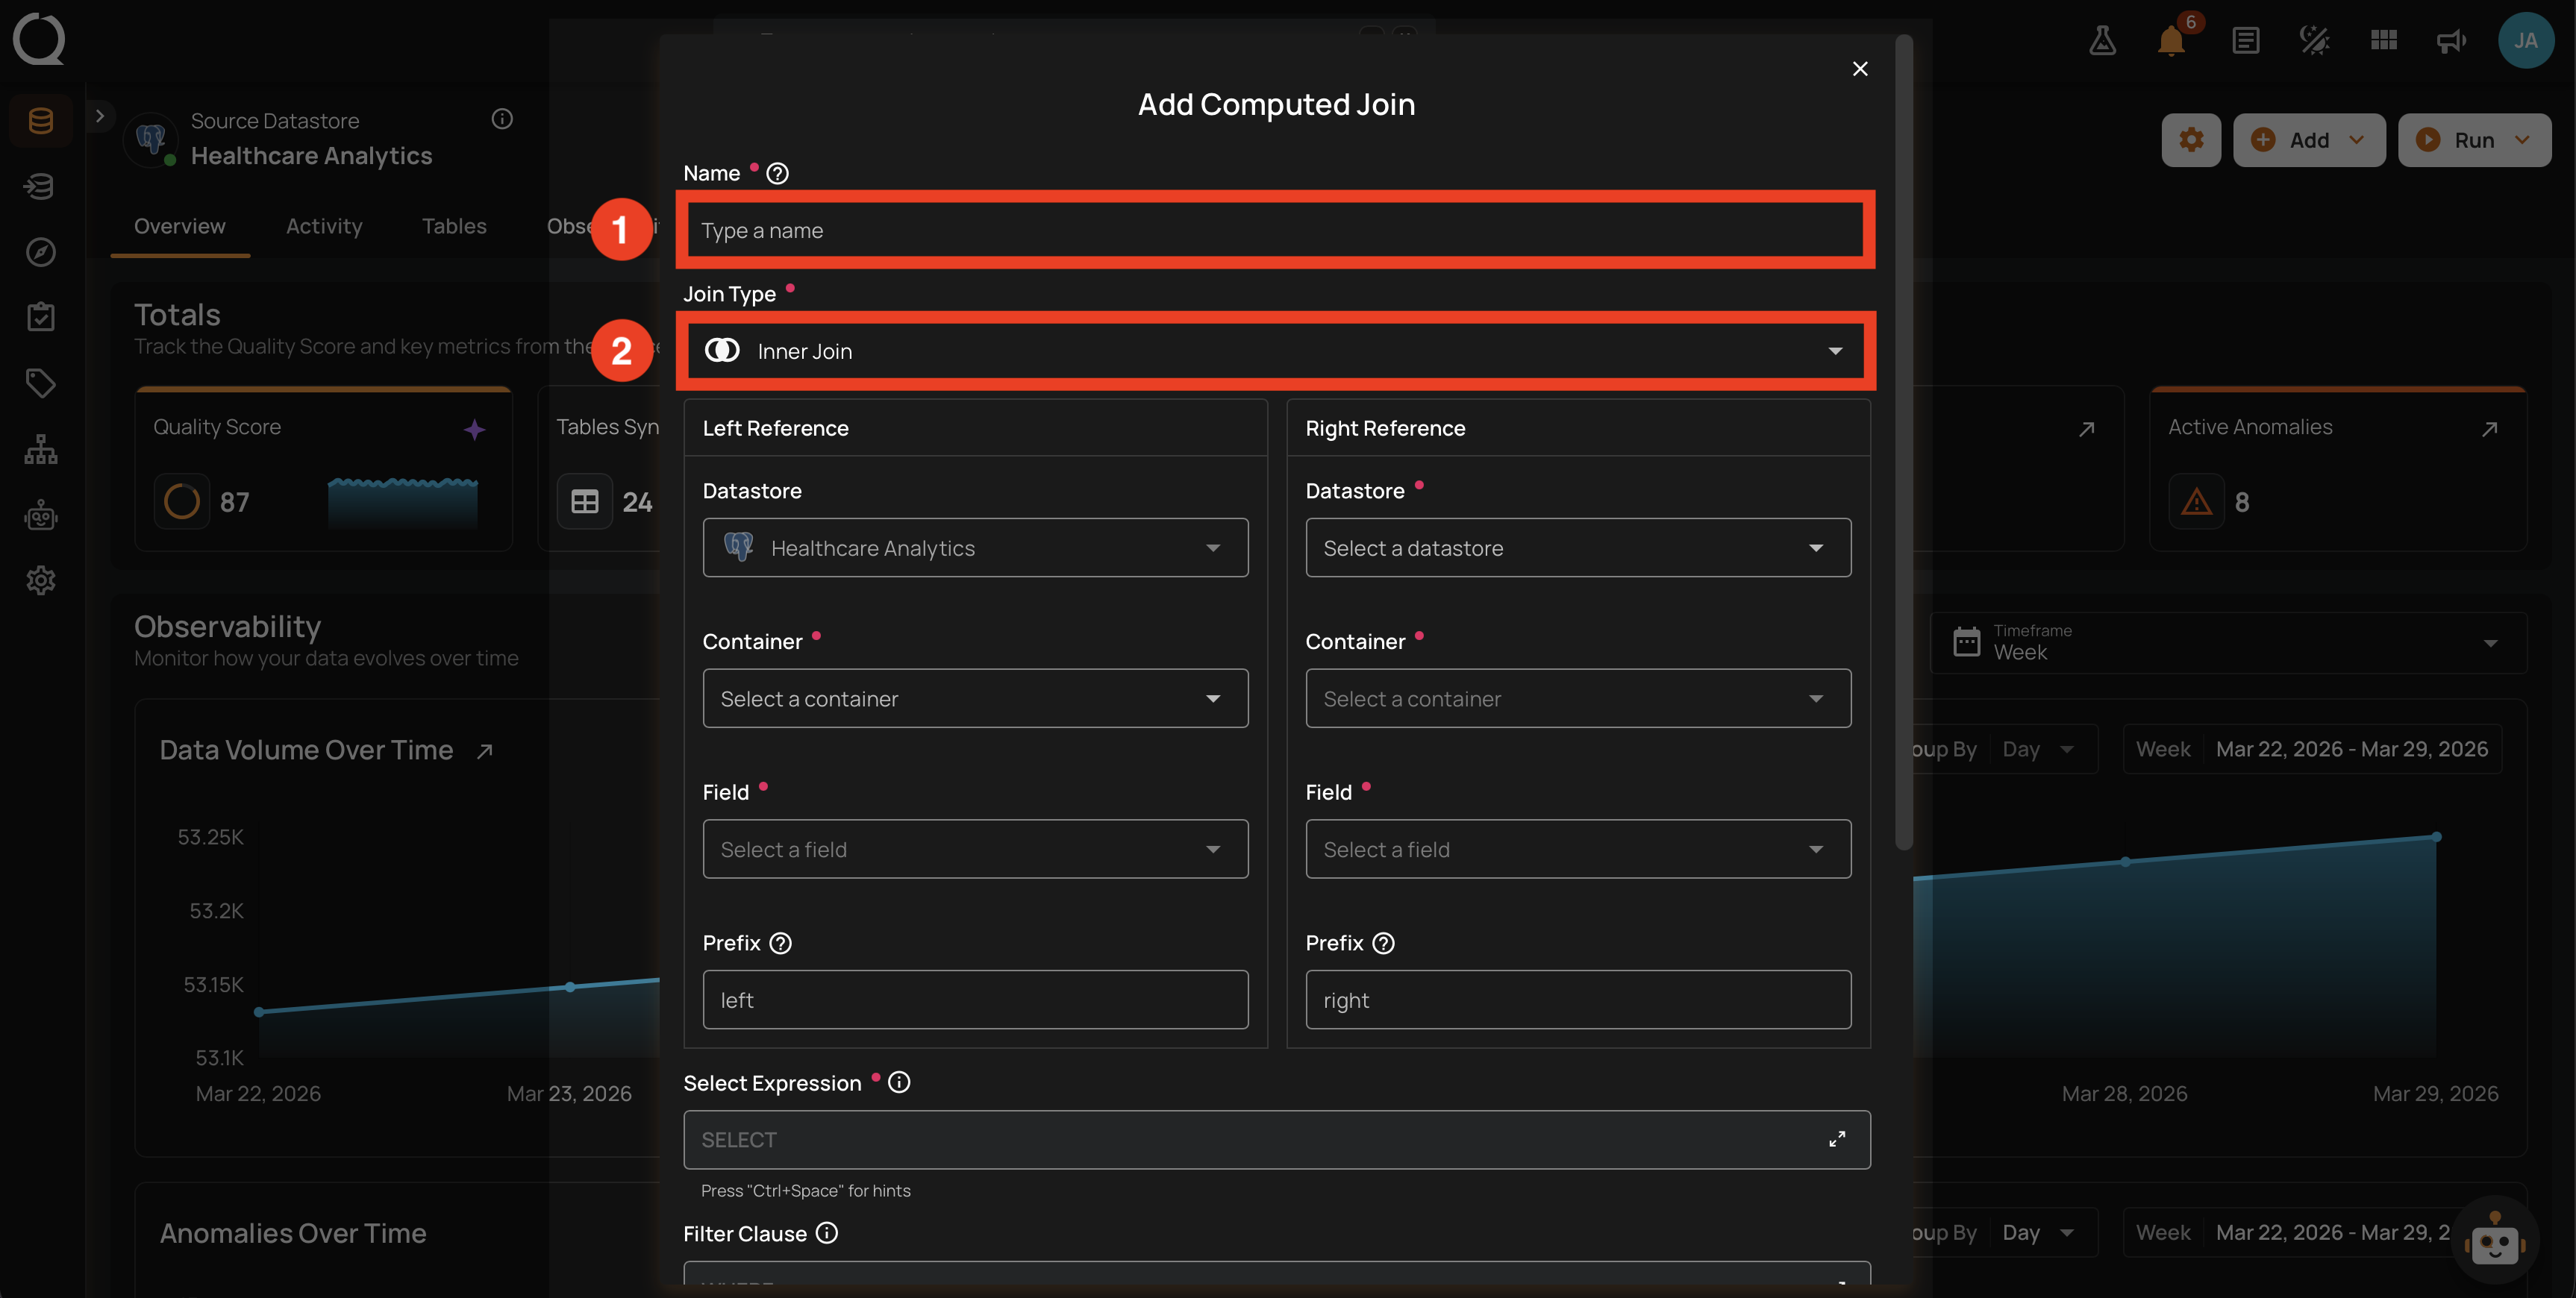Click the Healthcare Analytics datastore title

312,156
